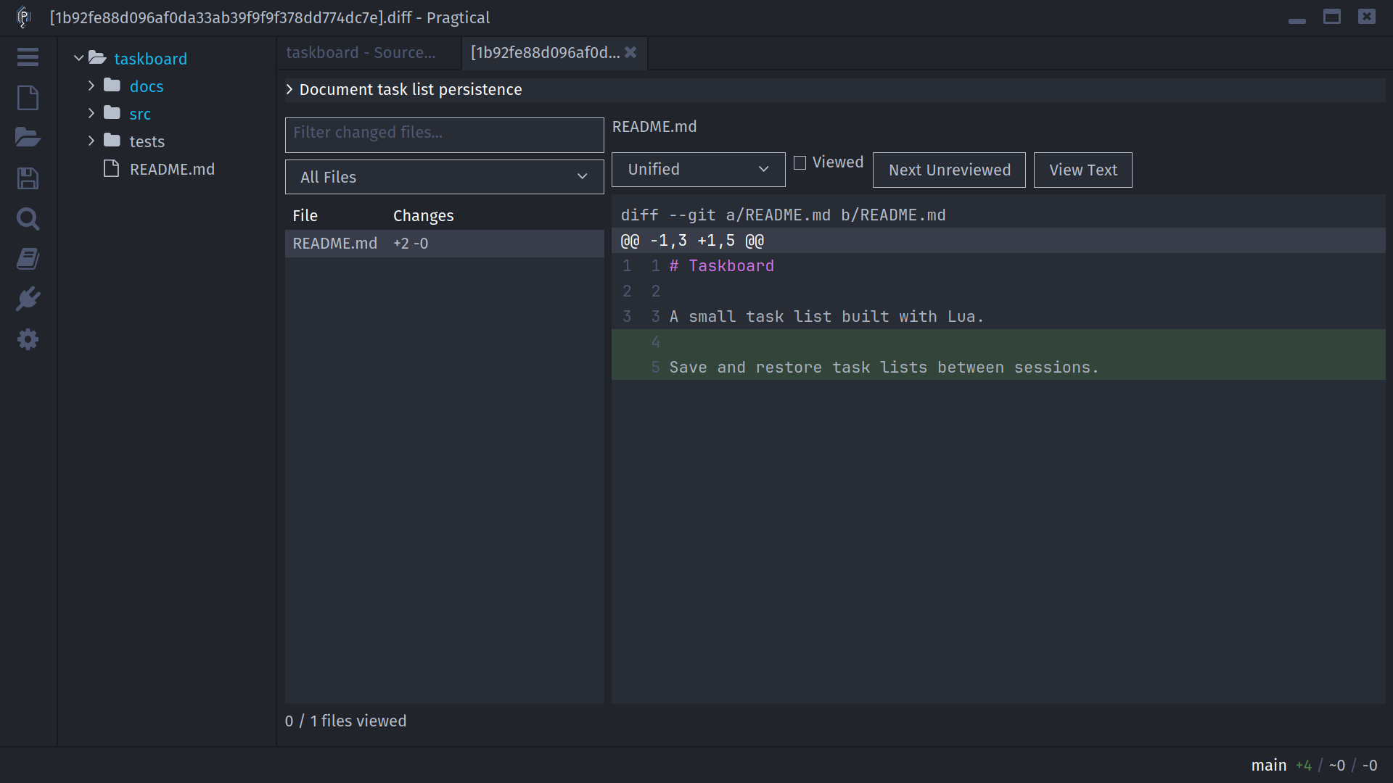This screenshot has height=783, width=1393.
Task: Open the All Files filter dropdown
Action: 445,177
